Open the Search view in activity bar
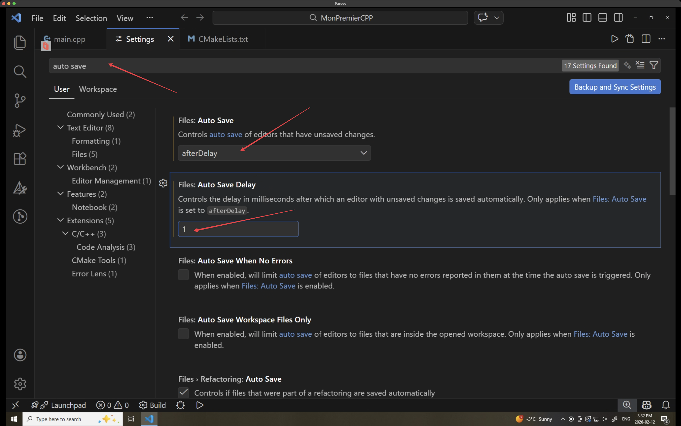Screen dimensions: 681x426 tap(20, 72)
